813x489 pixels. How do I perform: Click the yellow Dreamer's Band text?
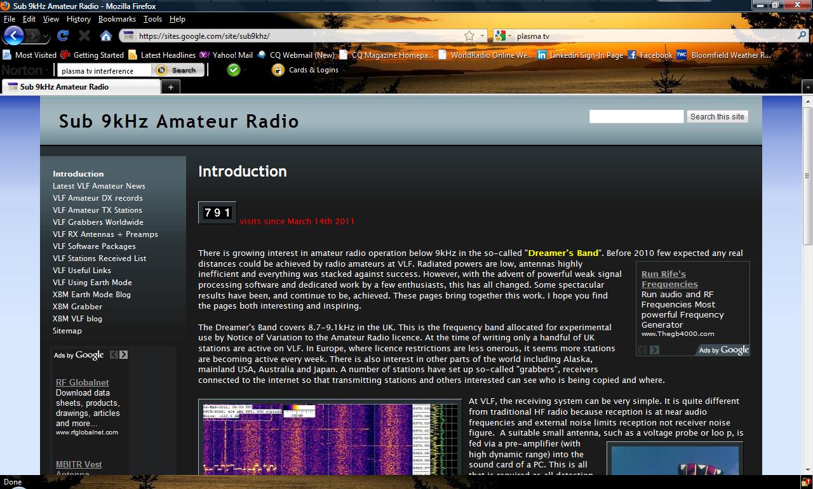point(563,253)
